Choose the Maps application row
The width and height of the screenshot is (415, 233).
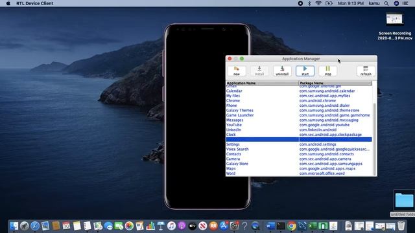[x=299, y=168]
